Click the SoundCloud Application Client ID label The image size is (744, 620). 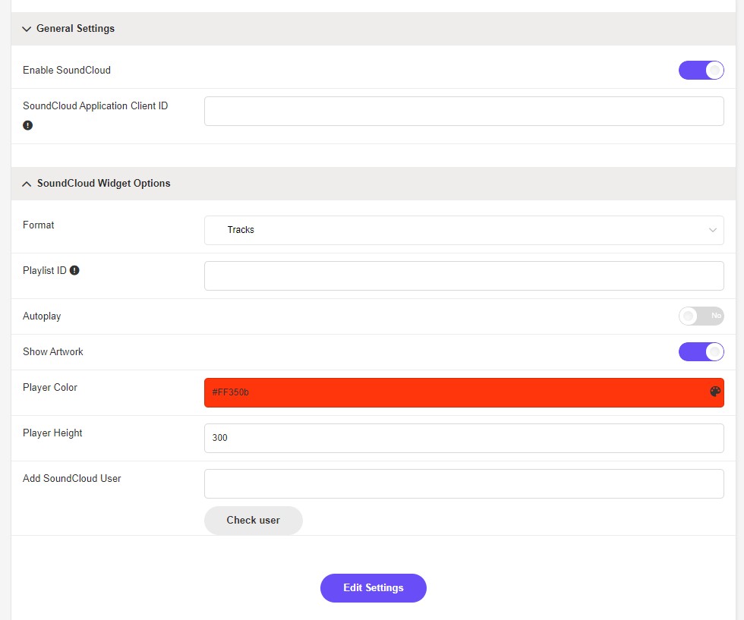pyautogui.click(x=96, y=105)
